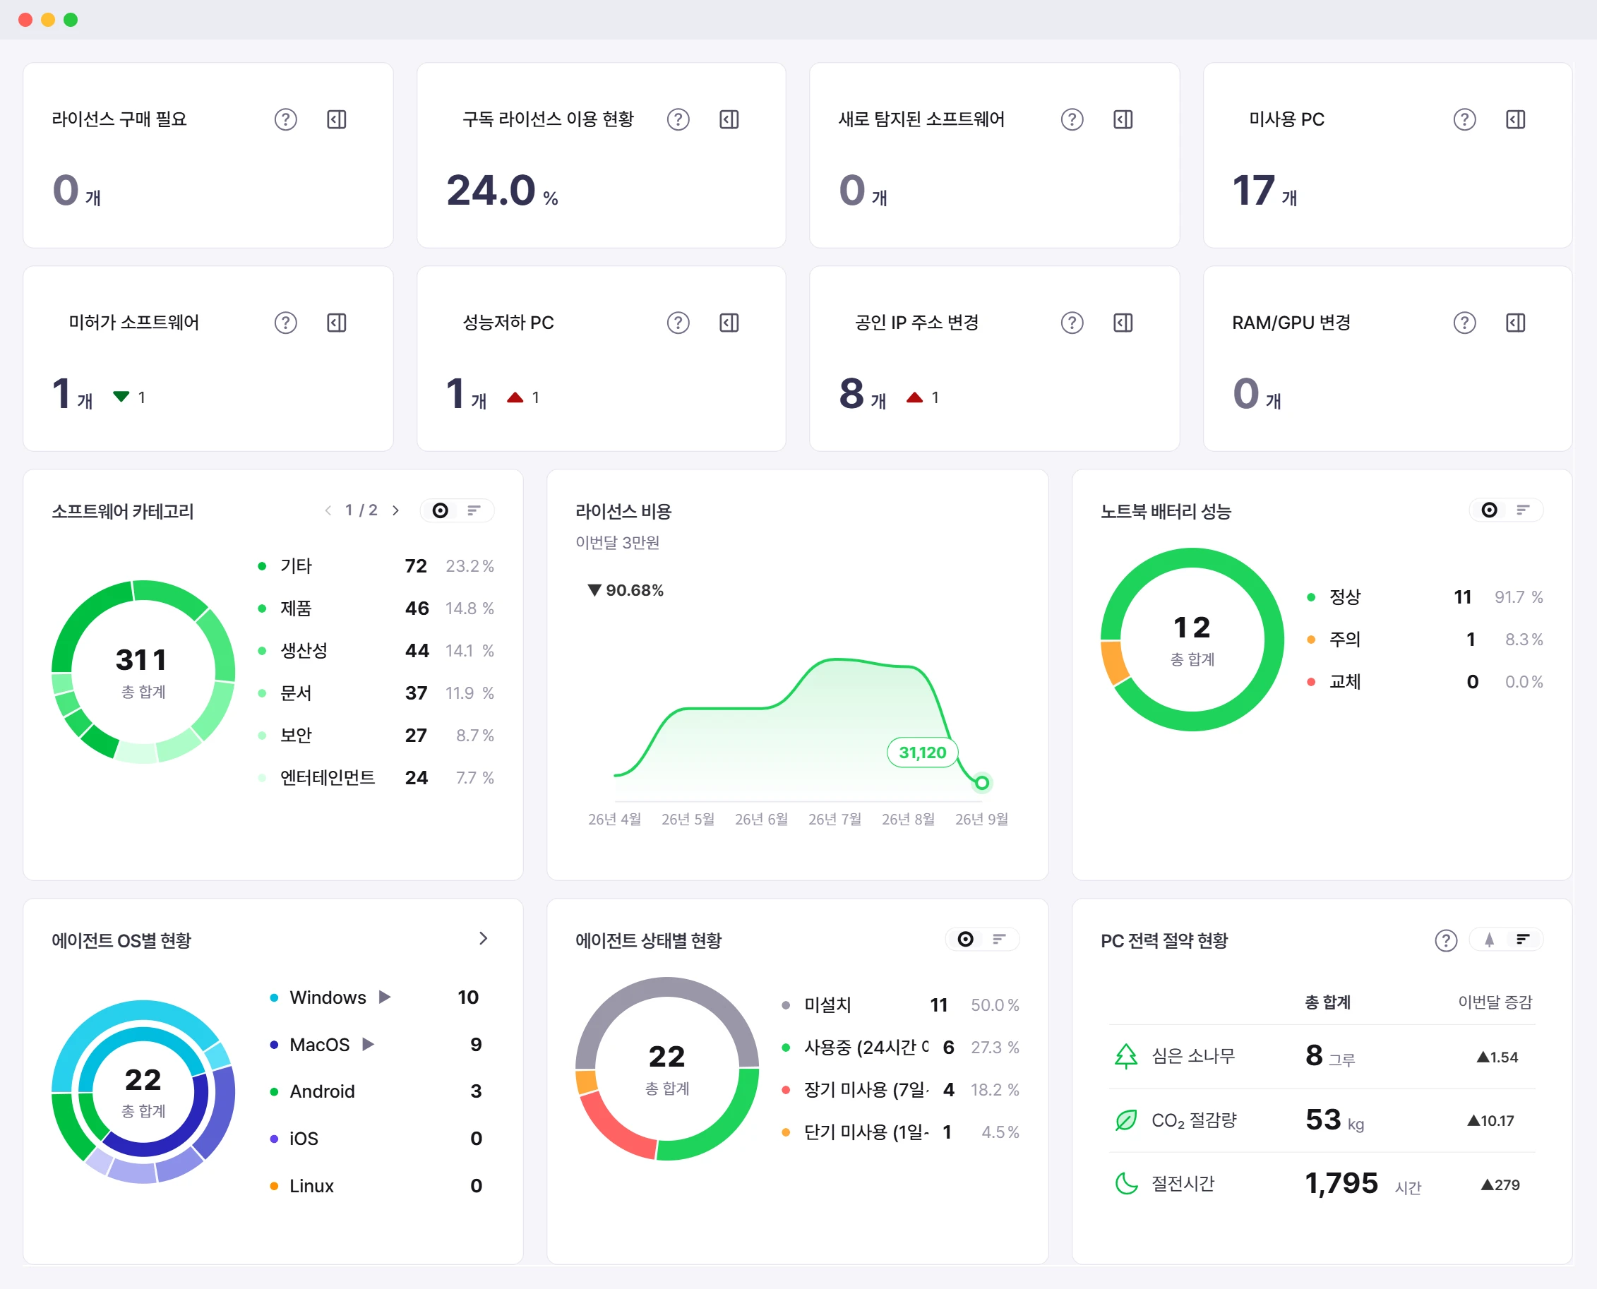
Task: Select 정상 battery status legend
Action: coord(1425,598)
